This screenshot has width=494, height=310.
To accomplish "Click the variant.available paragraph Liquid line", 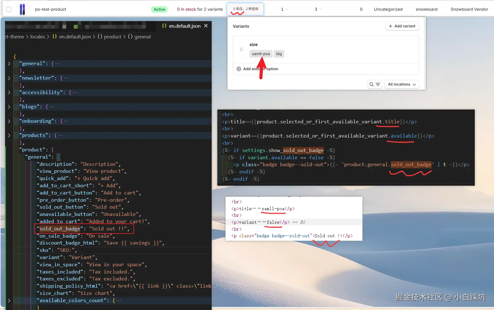I will [x=328, y=136].
